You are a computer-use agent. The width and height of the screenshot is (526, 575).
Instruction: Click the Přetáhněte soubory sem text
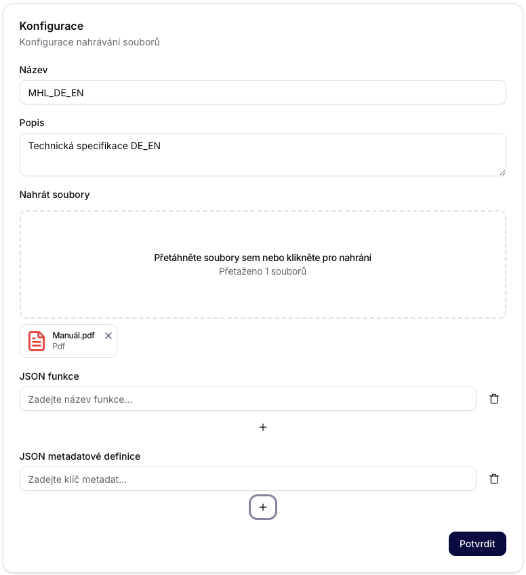[x=263, y=258]
